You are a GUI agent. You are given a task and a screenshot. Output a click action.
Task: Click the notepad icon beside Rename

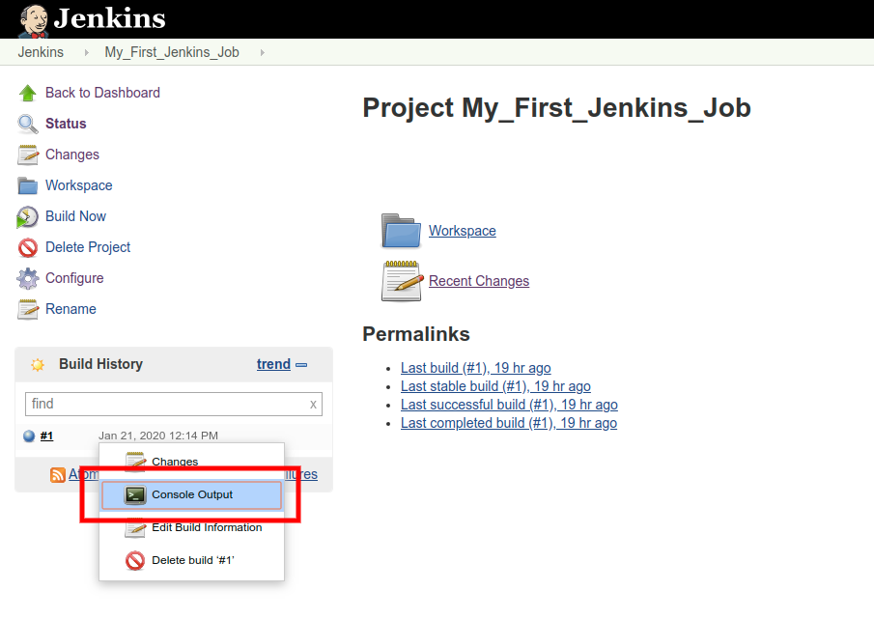(28, 309)
